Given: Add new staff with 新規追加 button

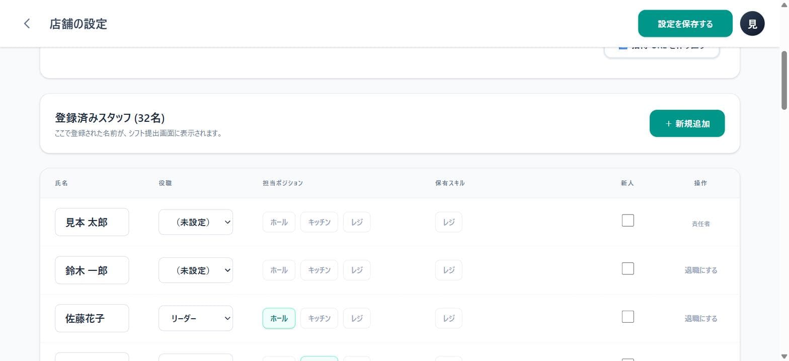Looking at the screenshot, I should click(x=687, y=123).
